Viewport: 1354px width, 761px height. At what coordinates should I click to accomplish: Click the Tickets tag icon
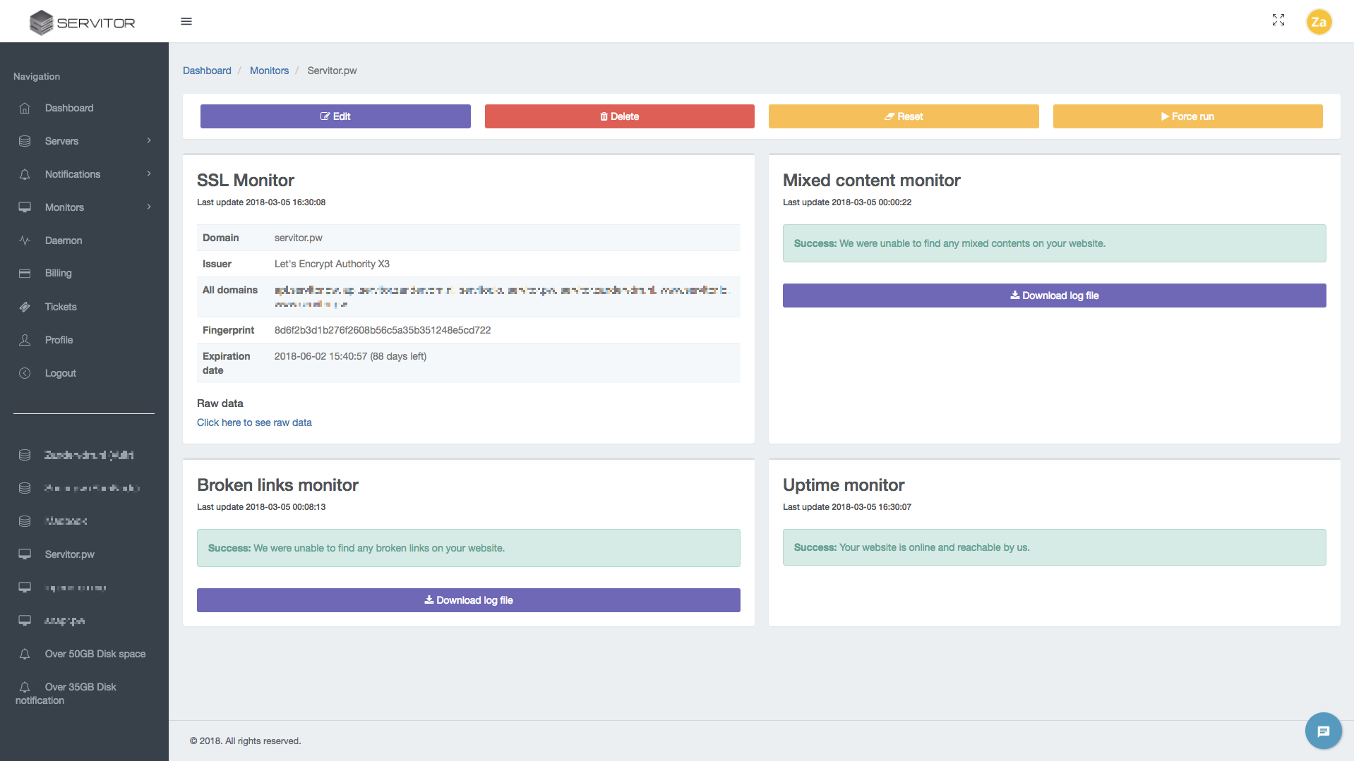click(x=25, y=307)
